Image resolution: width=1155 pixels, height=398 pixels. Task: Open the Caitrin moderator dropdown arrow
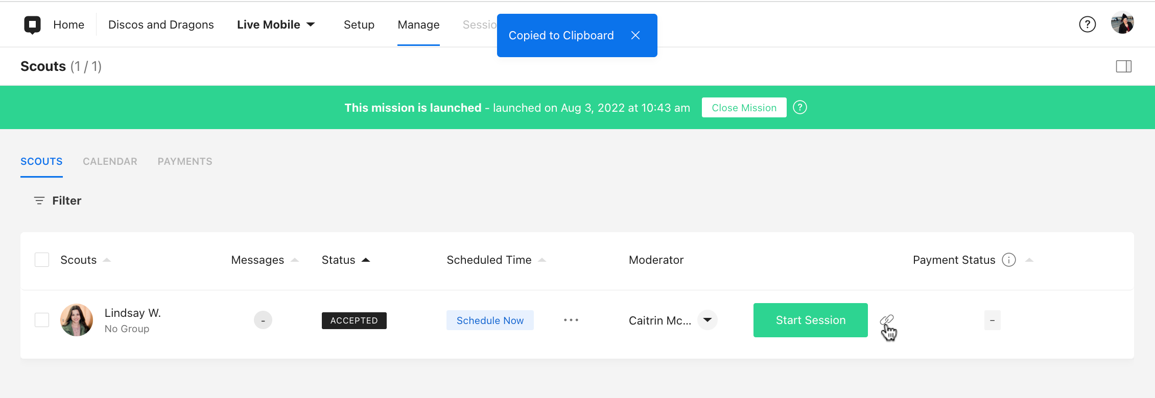point(708,320)
